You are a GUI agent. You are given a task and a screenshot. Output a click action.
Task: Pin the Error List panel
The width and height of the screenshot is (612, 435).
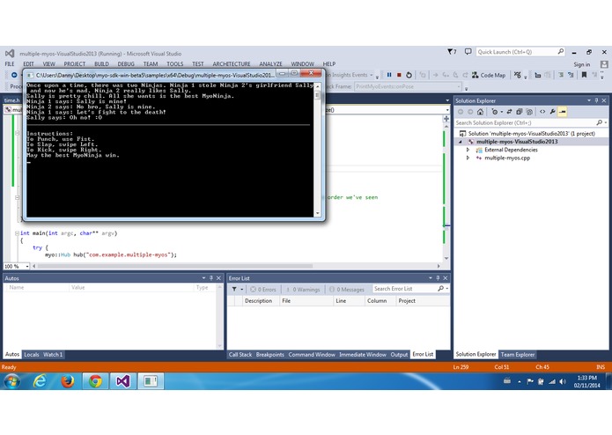tap(438, 278)
